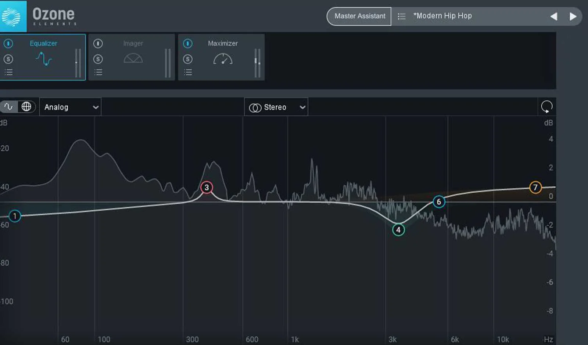Click the Master Assistant button
This screenshot has height=345, width=588.
(x=359, y=16)
